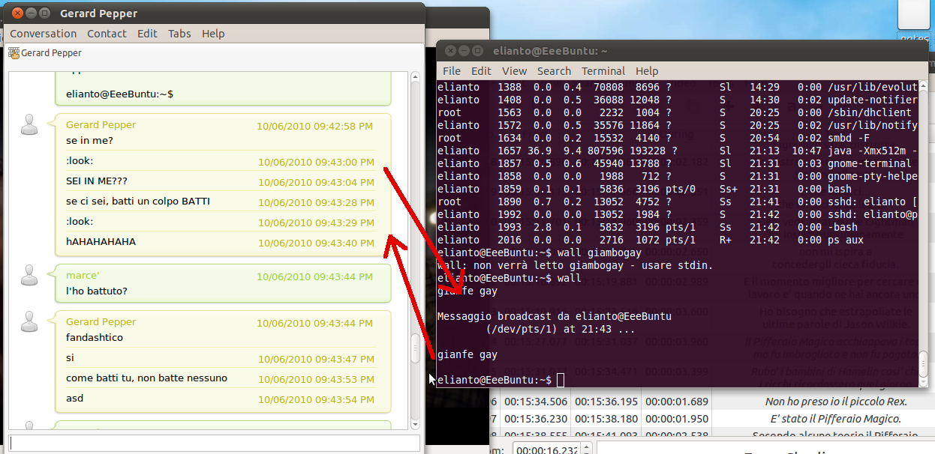Open the terminal's View menu
Image resolution: width=935 pixels, height=454 pixels.
click(x=514, y=71)
